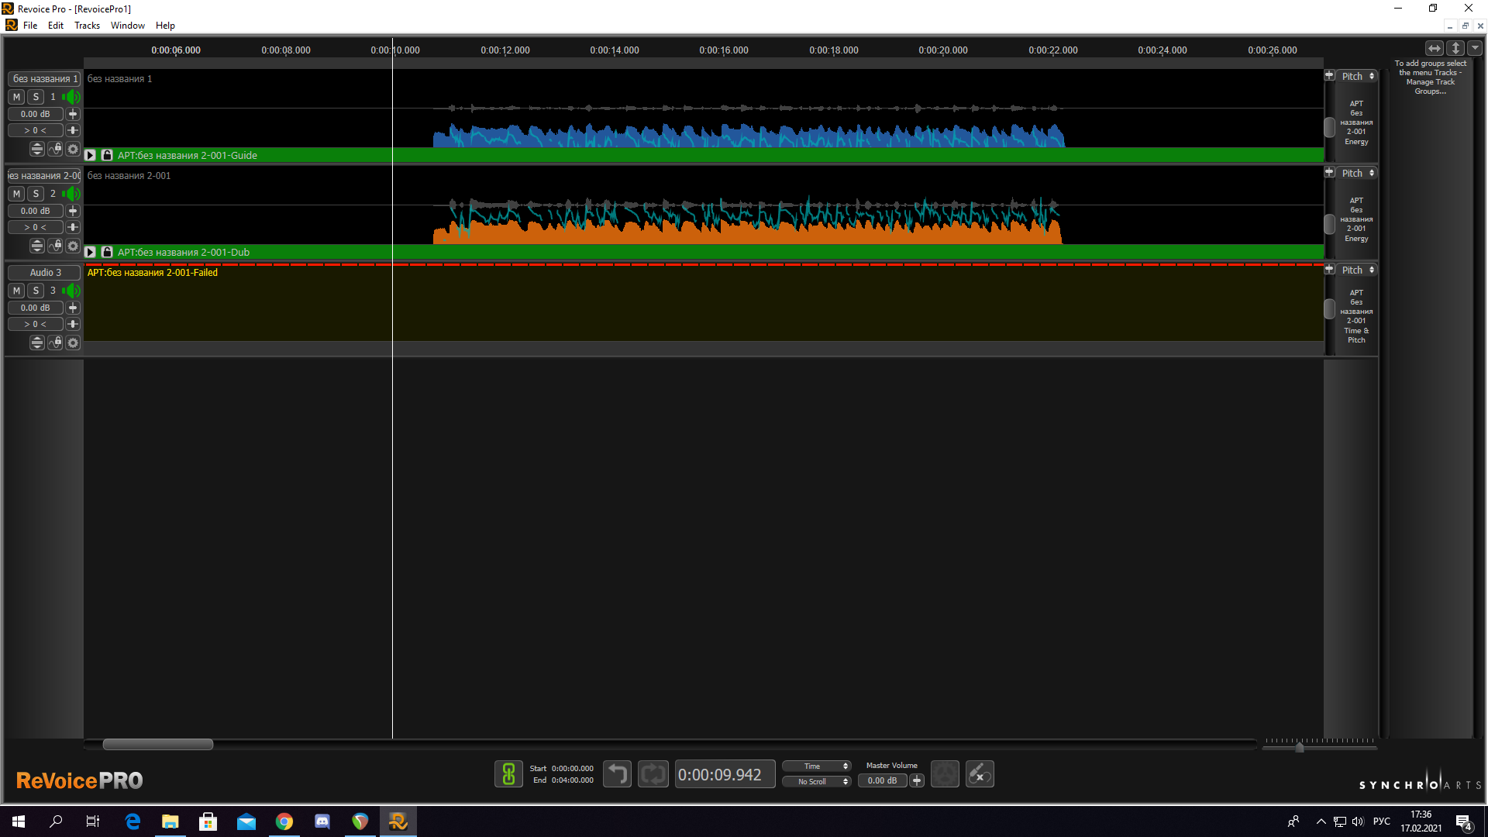1488x837 pixels.
Task: Solo track 2 with S button
Action: 36,194
